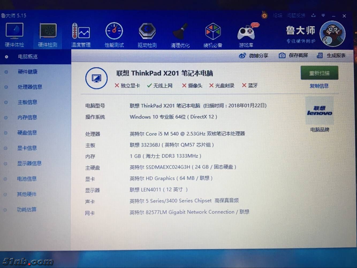Click the 保存截屏 camera button
The width and height of the screenshot is (357, 268).
tap(293, 55)
